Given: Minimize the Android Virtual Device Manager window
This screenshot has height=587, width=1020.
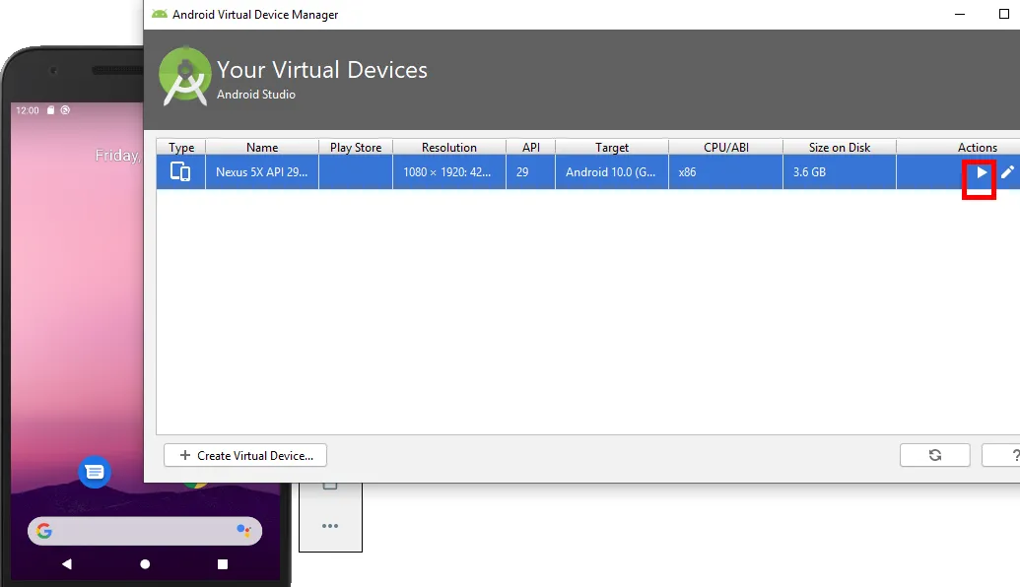Looking at the screenshot, I should coord(960,15).
